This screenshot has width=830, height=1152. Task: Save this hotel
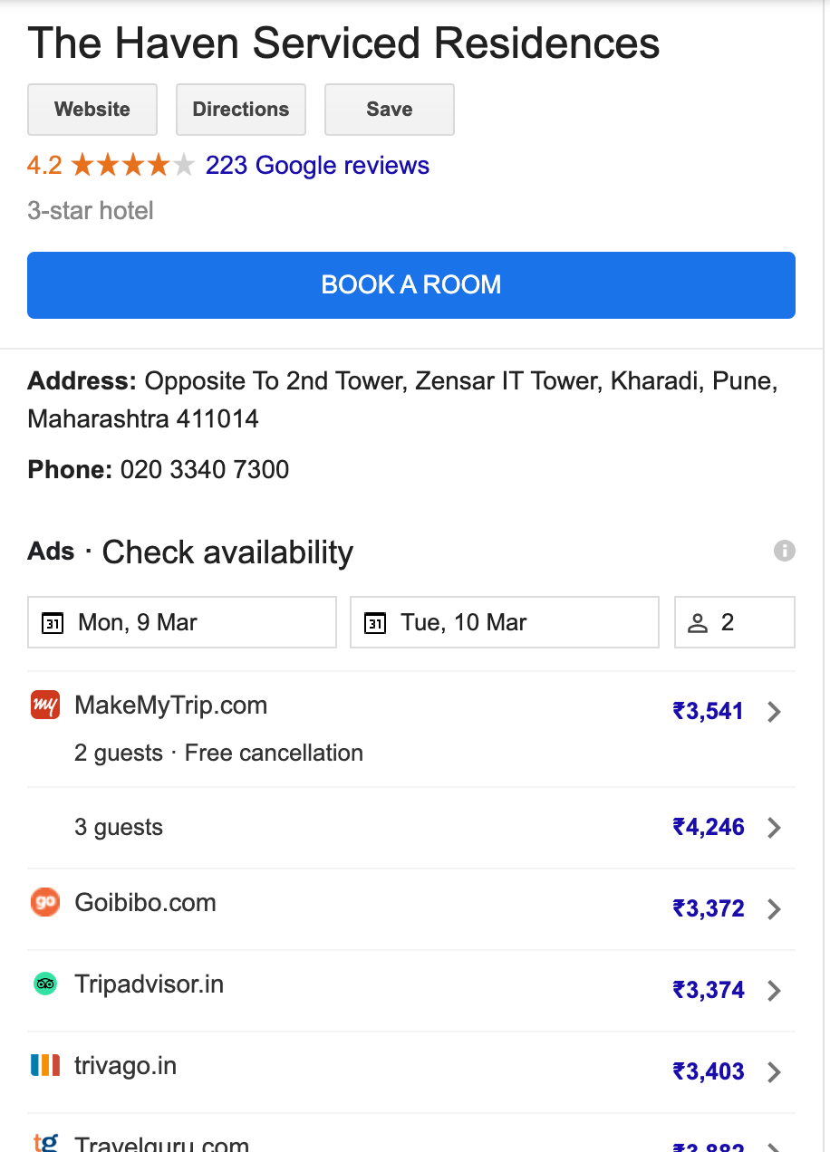390,110
